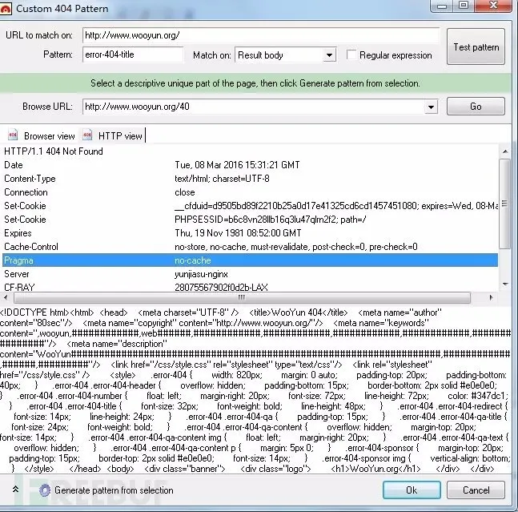This screenshot has height=512, width=518.
Task: Select the highlighted Pragma header row
Action: coord(250,260)
